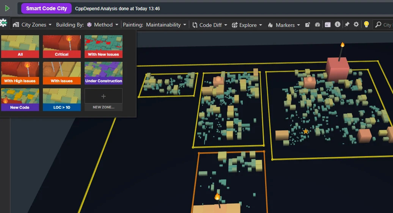Click the NEW ZONE... plus button
393x213 pixels.
[104, 100]
